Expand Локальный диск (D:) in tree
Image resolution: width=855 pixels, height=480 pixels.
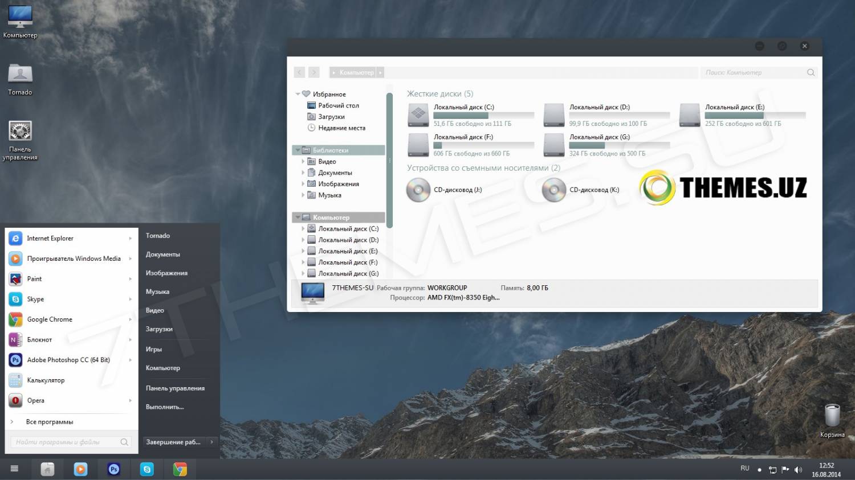pos(303,240)
